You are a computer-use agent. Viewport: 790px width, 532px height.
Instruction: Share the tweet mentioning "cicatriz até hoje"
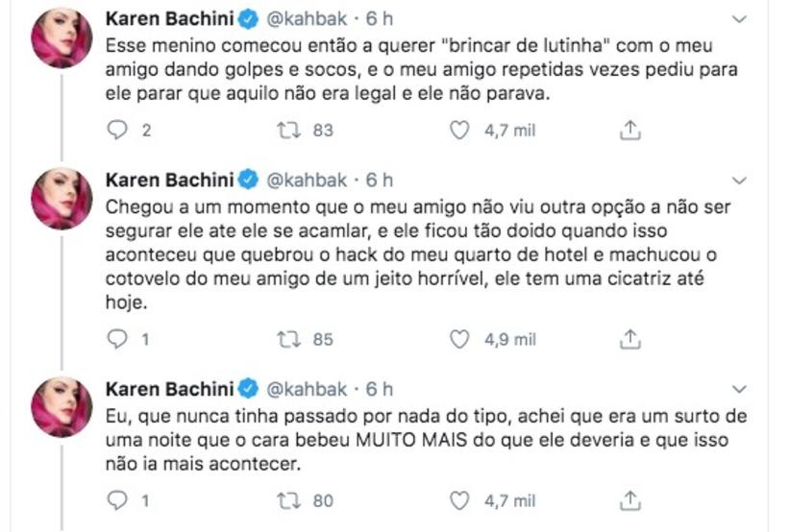click(x=630, y=339)
